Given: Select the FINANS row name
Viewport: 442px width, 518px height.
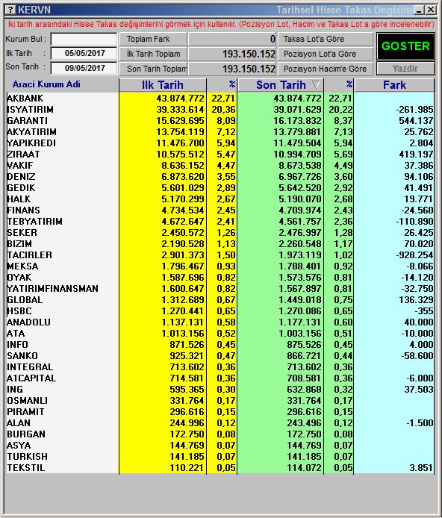Looking at the screenshot, I should (x=23, y=210).
